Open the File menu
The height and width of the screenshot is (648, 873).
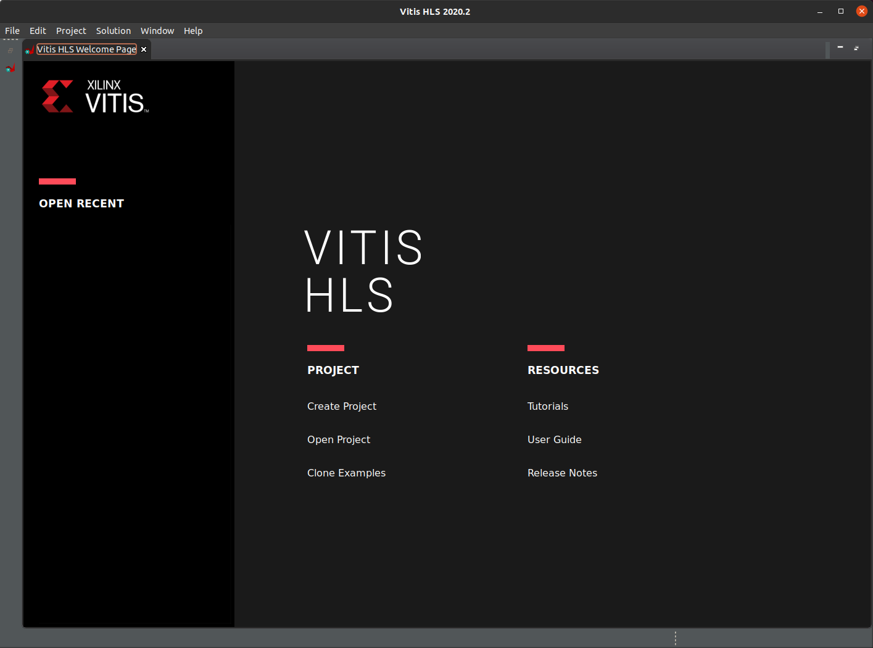(12, 30)
